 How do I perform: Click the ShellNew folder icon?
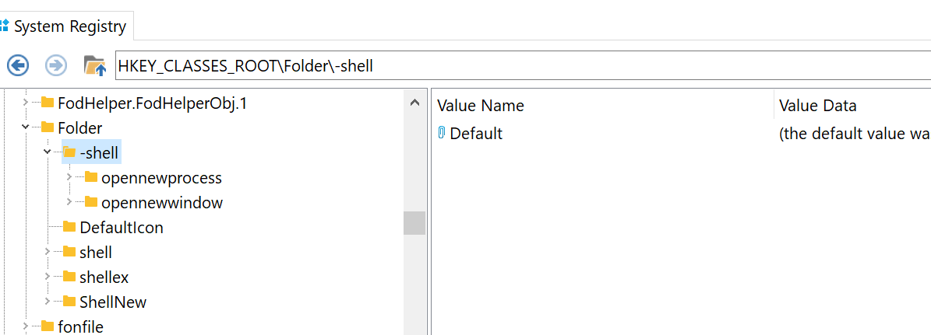coord(69,302)
